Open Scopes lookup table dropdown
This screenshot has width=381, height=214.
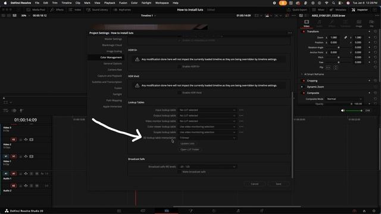[x=207, y=132]
